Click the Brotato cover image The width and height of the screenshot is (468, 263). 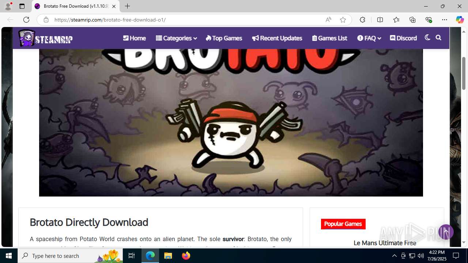tap(231, 123)
